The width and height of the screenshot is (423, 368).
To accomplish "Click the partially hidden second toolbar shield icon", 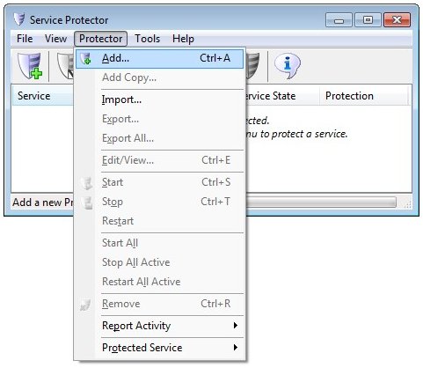I will (x=65, y=66).
